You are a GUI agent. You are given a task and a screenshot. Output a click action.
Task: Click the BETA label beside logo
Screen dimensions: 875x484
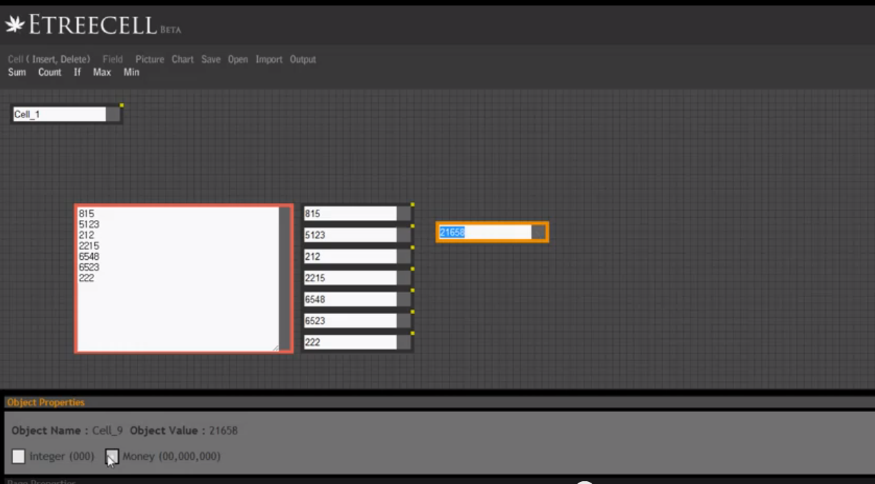click(x=170, y=30)
